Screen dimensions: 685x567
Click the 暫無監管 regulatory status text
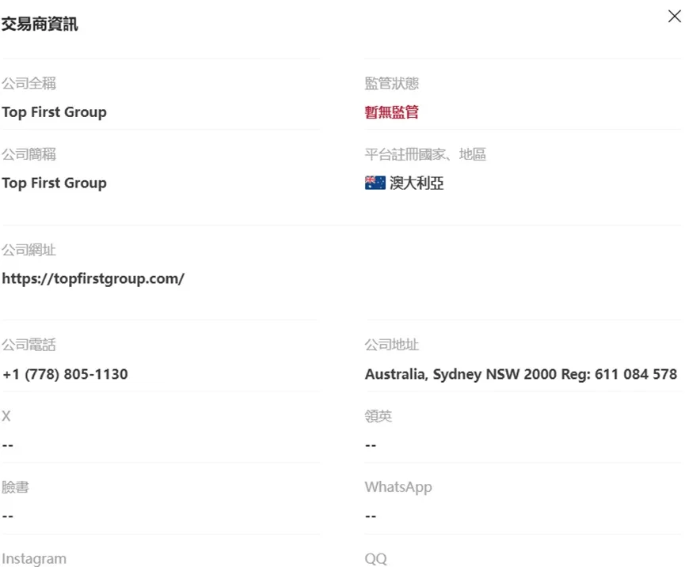[392, 112]
